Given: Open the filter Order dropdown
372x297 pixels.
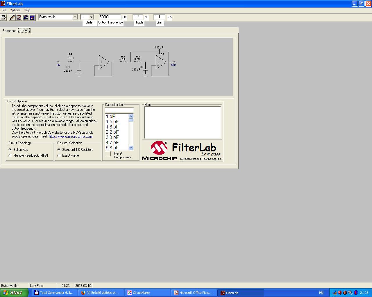Looking at the screenshot, I should (91, 17).
